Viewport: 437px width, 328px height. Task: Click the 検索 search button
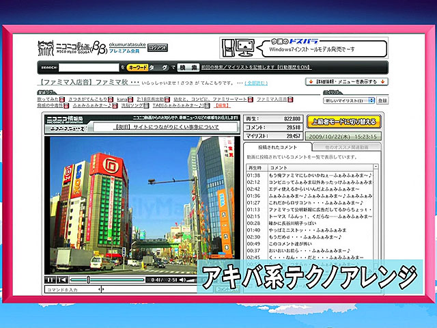(x=188, y=68)
